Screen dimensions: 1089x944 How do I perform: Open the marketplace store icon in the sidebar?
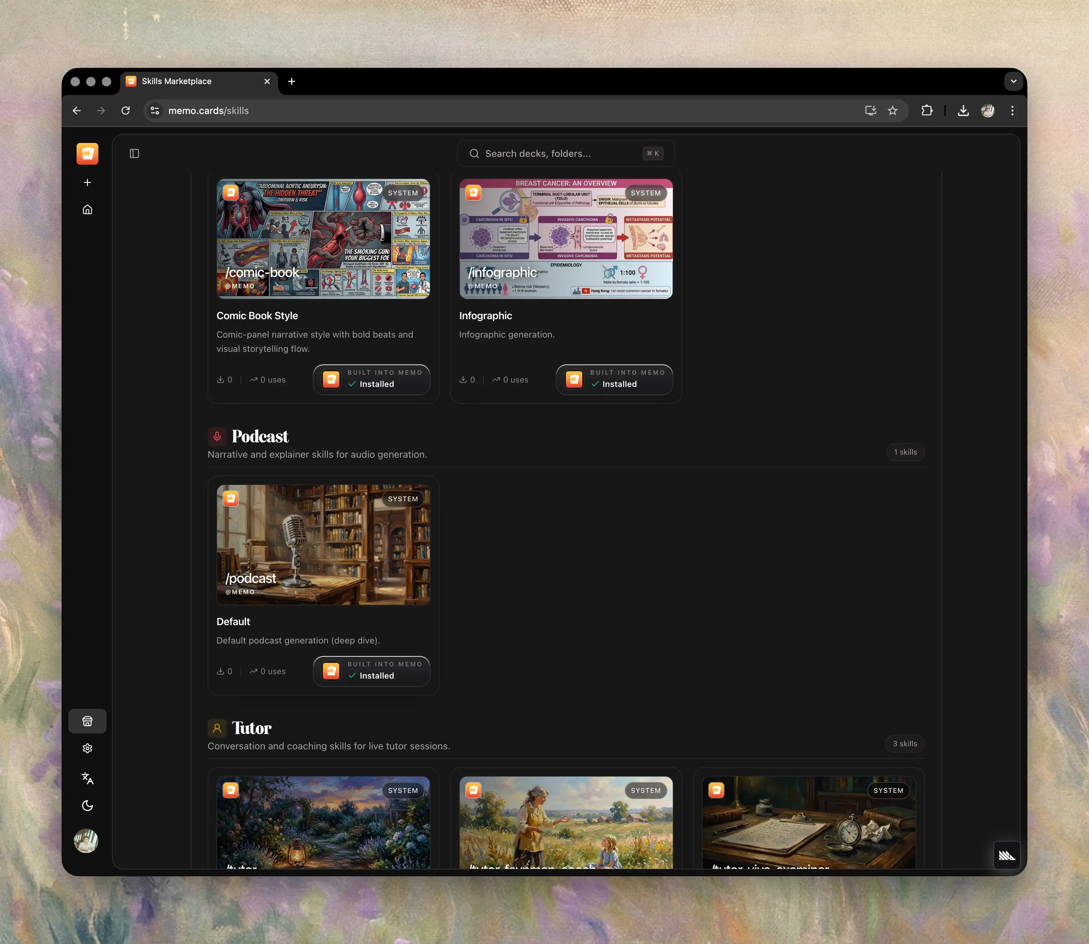87,721
